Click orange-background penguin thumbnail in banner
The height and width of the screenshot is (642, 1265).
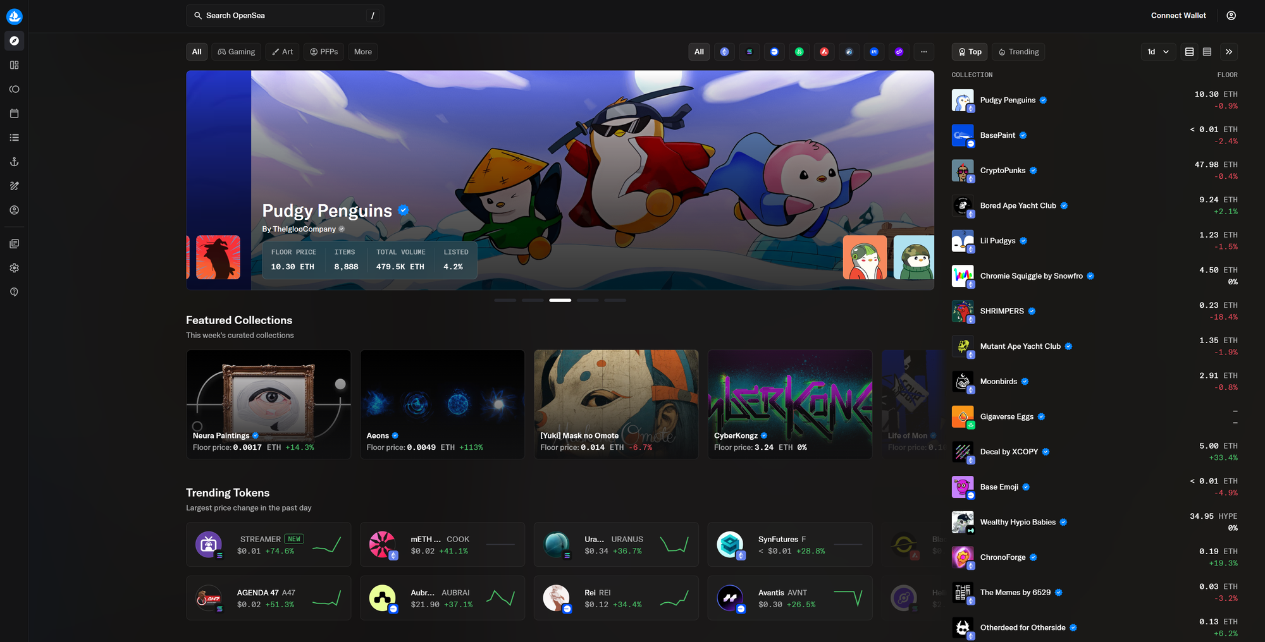click(x=865, y=257)
